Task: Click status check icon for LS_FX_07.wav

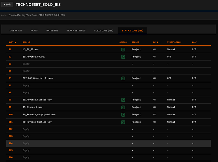Action: (x=123, y=50)
